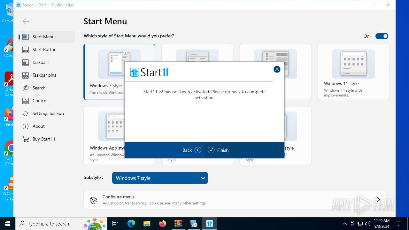Select Start Menu in sidebar
The height and width of the screenshot is (230, 409).
click(47, 37)
